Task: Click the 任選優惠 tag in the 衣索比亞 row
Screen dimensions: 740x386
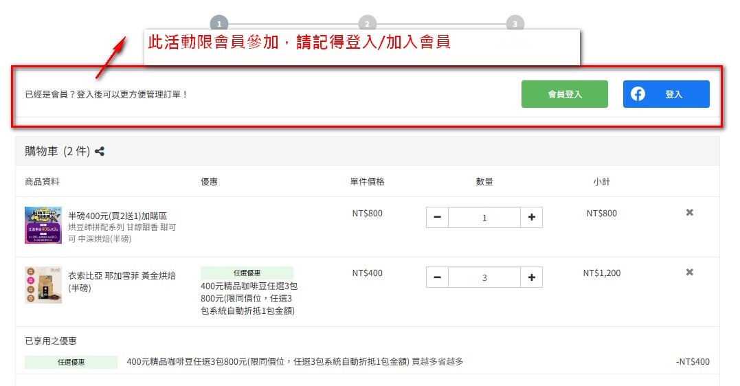Action: [247, 273]
